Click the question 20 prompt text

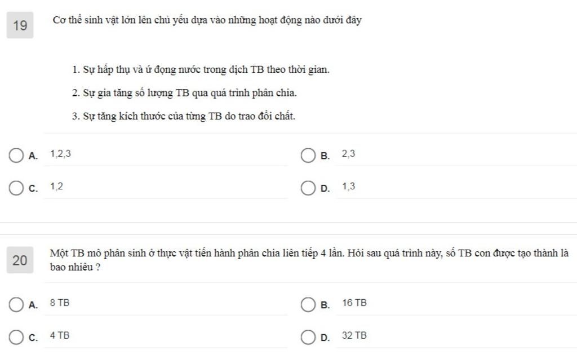tap(309, 260)
